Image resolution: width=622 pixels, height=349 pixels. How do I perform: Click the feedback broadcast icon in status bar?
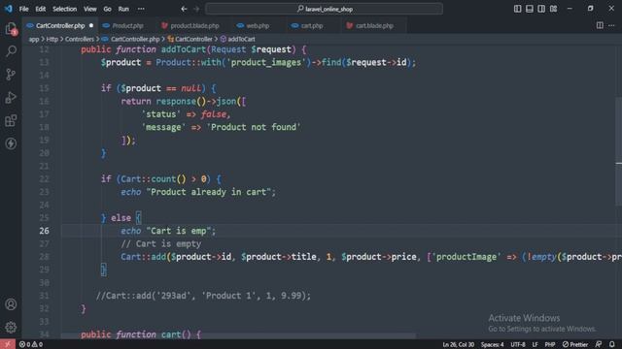[x=599, y=344]
